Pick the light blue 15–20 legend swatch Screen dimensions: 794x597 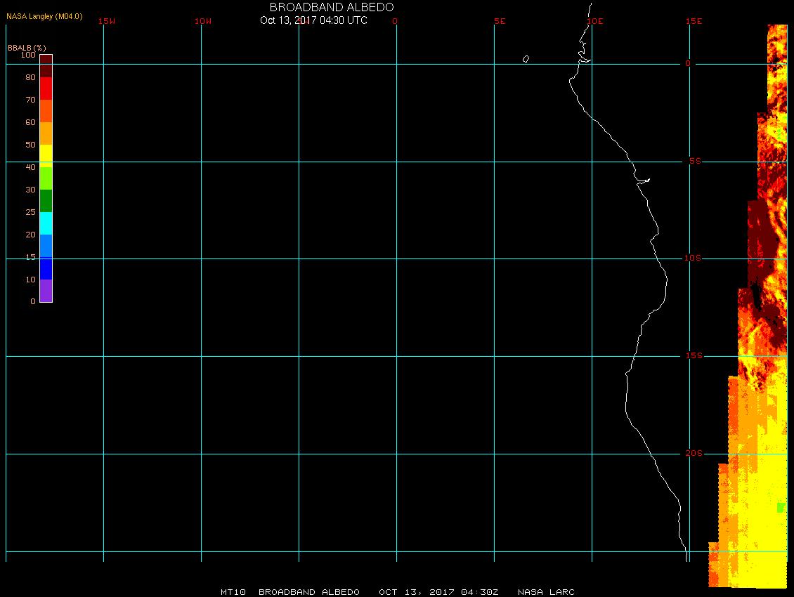click(46, 246)
